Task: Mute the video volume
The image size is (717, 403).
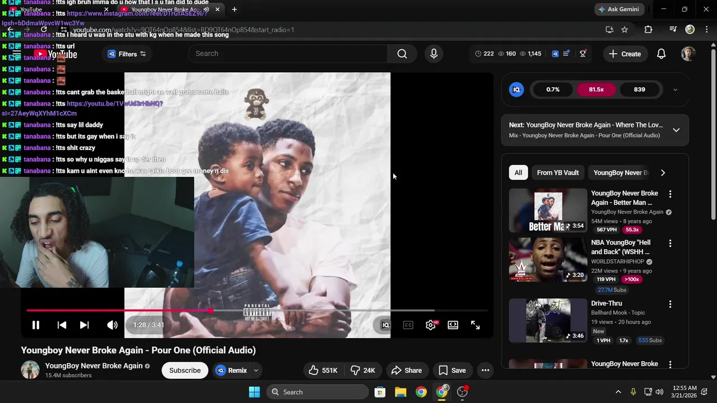Action: click(112, 325)
